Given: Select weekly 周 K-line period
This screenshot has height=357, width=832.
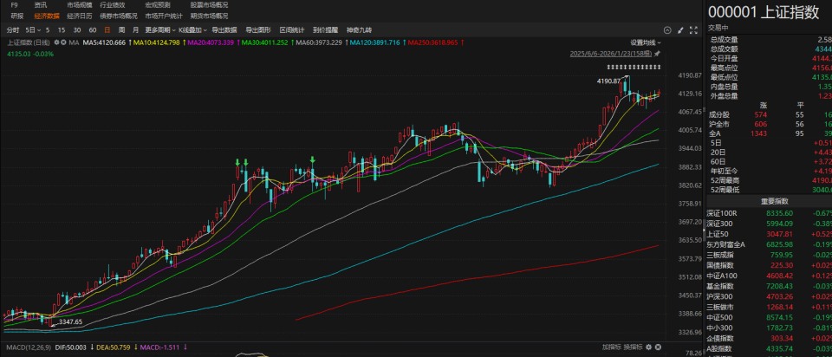Looking at the screenshot, I should point(121,30).
